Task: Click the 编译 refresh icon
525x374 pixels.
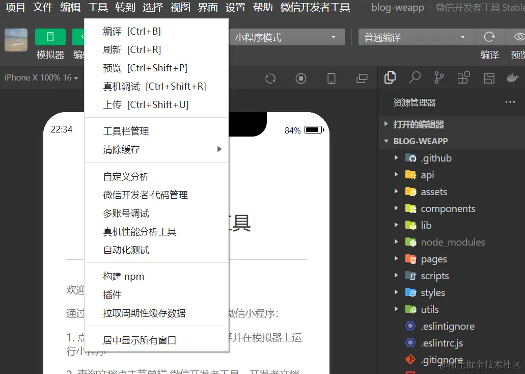Action: pyautogui.click(x=489, y=37)
